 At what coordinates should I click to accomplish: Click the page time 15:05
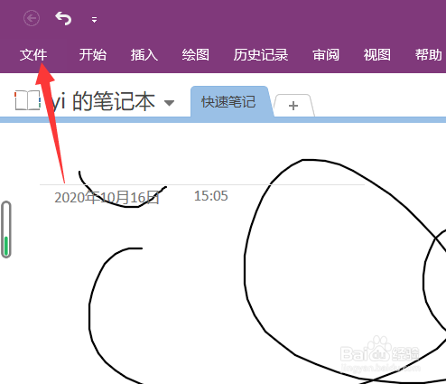210,196
